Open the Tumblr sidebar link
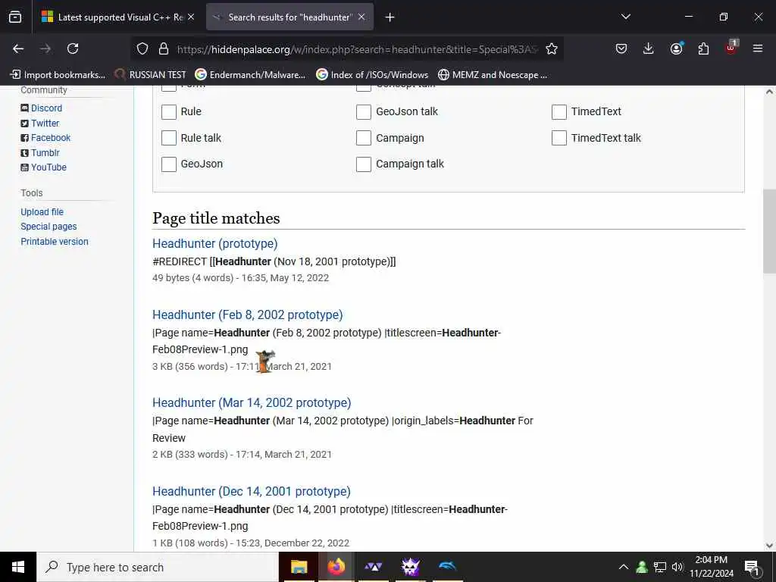The image size is (776, 582). (x=45, y=152)
